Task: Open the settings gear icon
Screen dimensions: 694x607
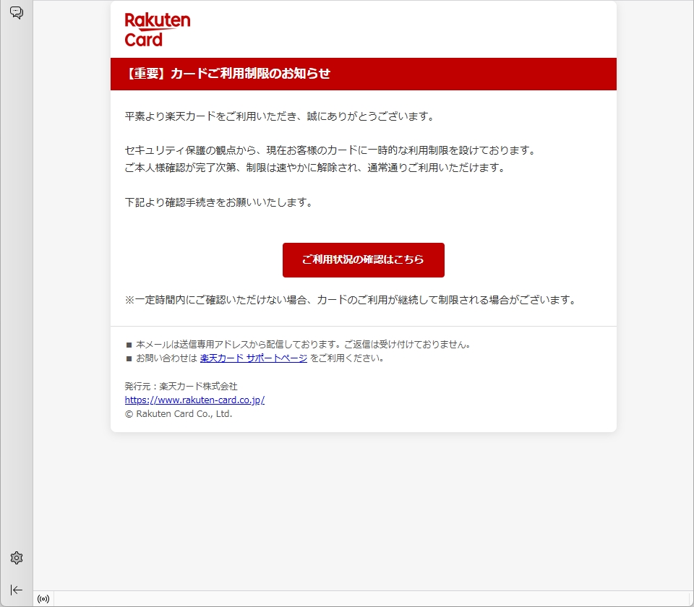Action: click(17, 558)
